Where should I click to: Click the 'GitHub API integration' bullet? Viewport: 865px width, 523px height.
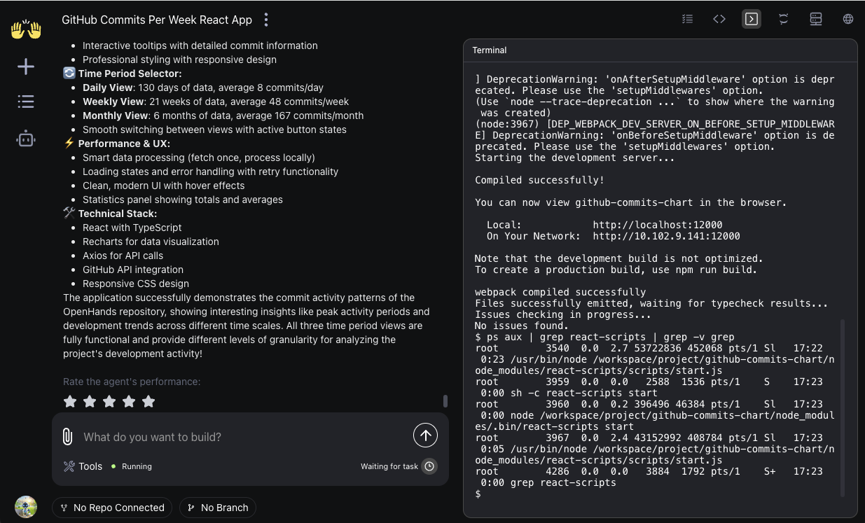click(133, 270)
